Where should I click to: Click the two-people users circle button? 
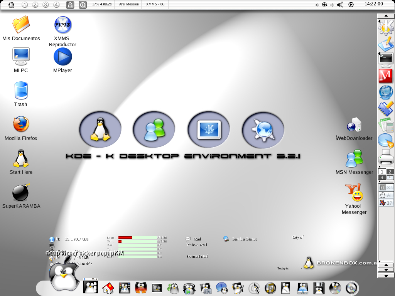coord(154,129)
